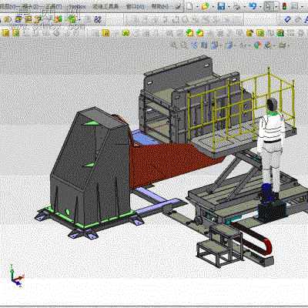
Task: Expand the New document dropdown arrow
Action: click(197, 7)
